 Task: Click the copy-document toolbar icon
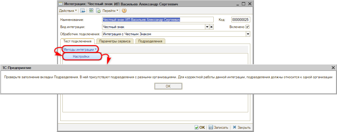pos(98,11)
